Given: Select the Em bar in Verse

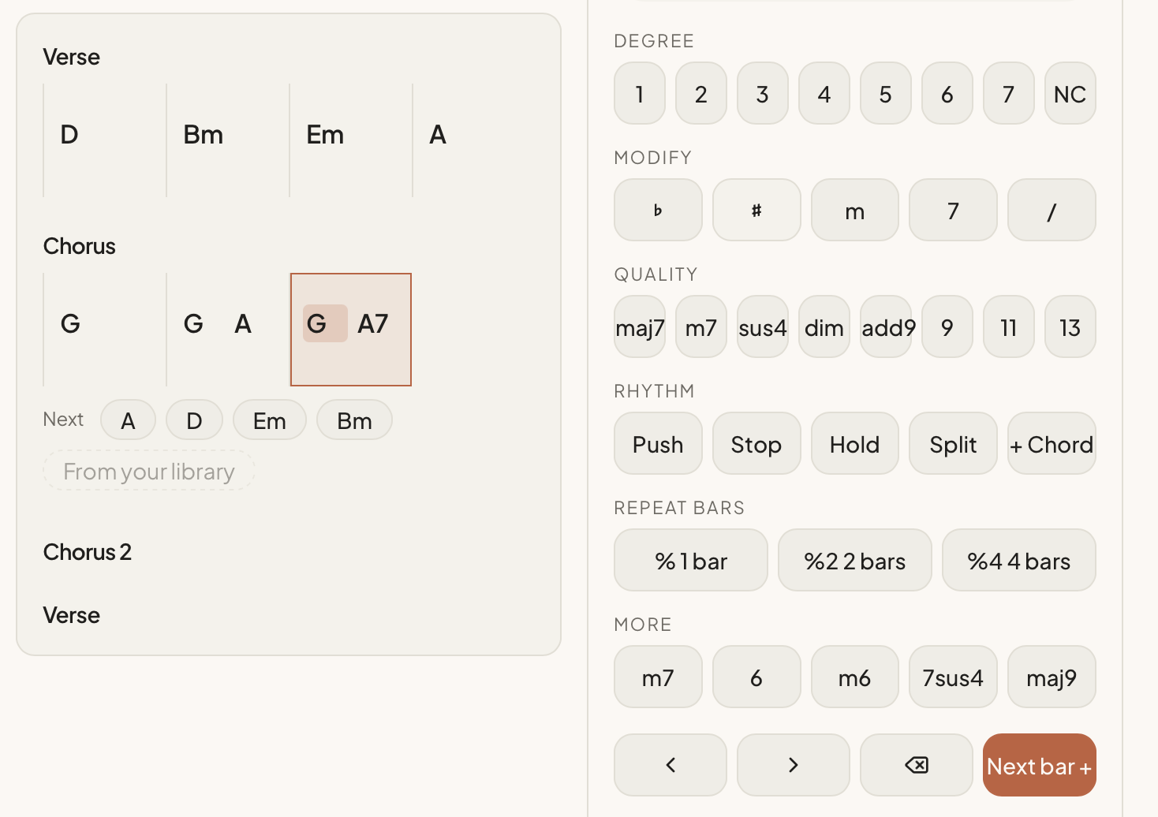Looking at the screenshot, I should 350,140.
